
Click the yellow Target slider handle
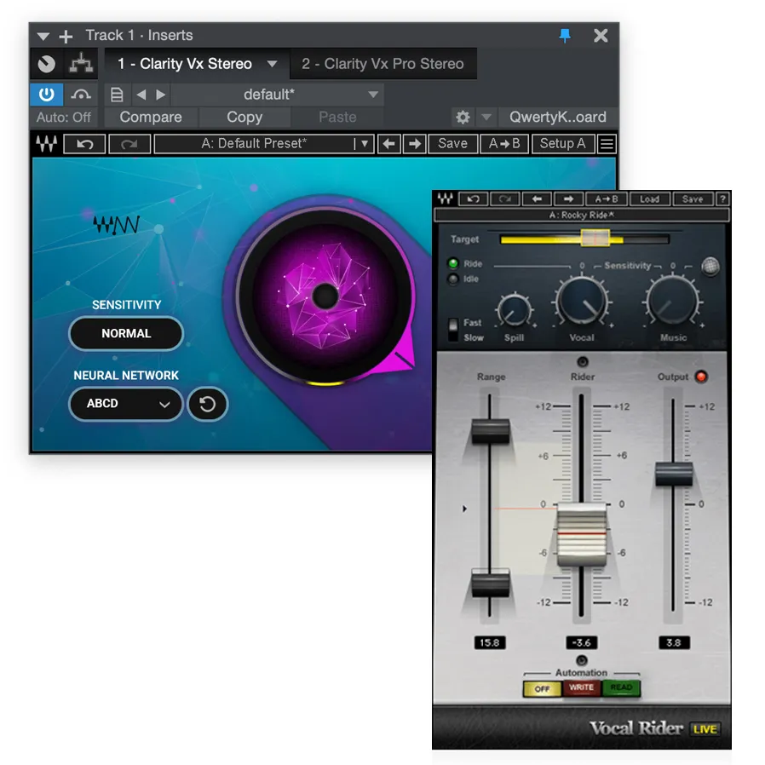pyautogui.click(x=595, y=238)
